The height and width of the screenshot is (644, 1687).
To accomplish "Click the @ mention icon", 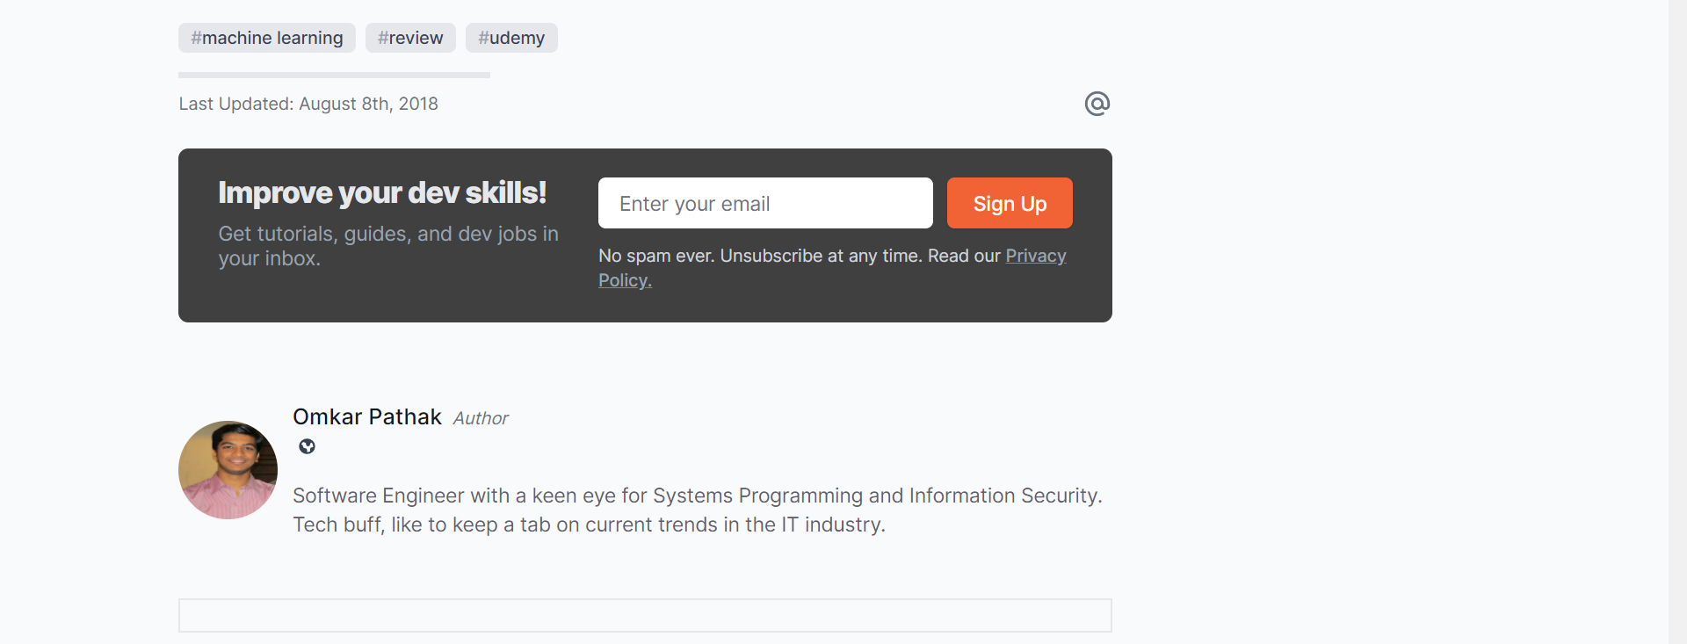I will [1097, 104].
